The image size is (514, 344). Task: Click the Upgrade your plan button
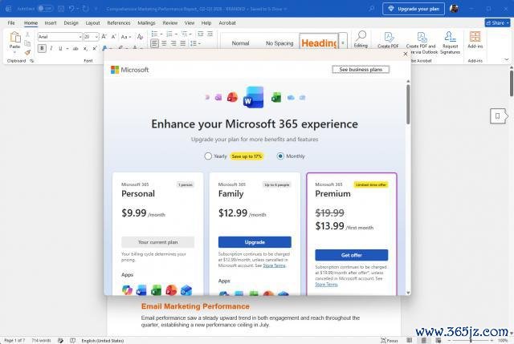(x=414, y=9)
